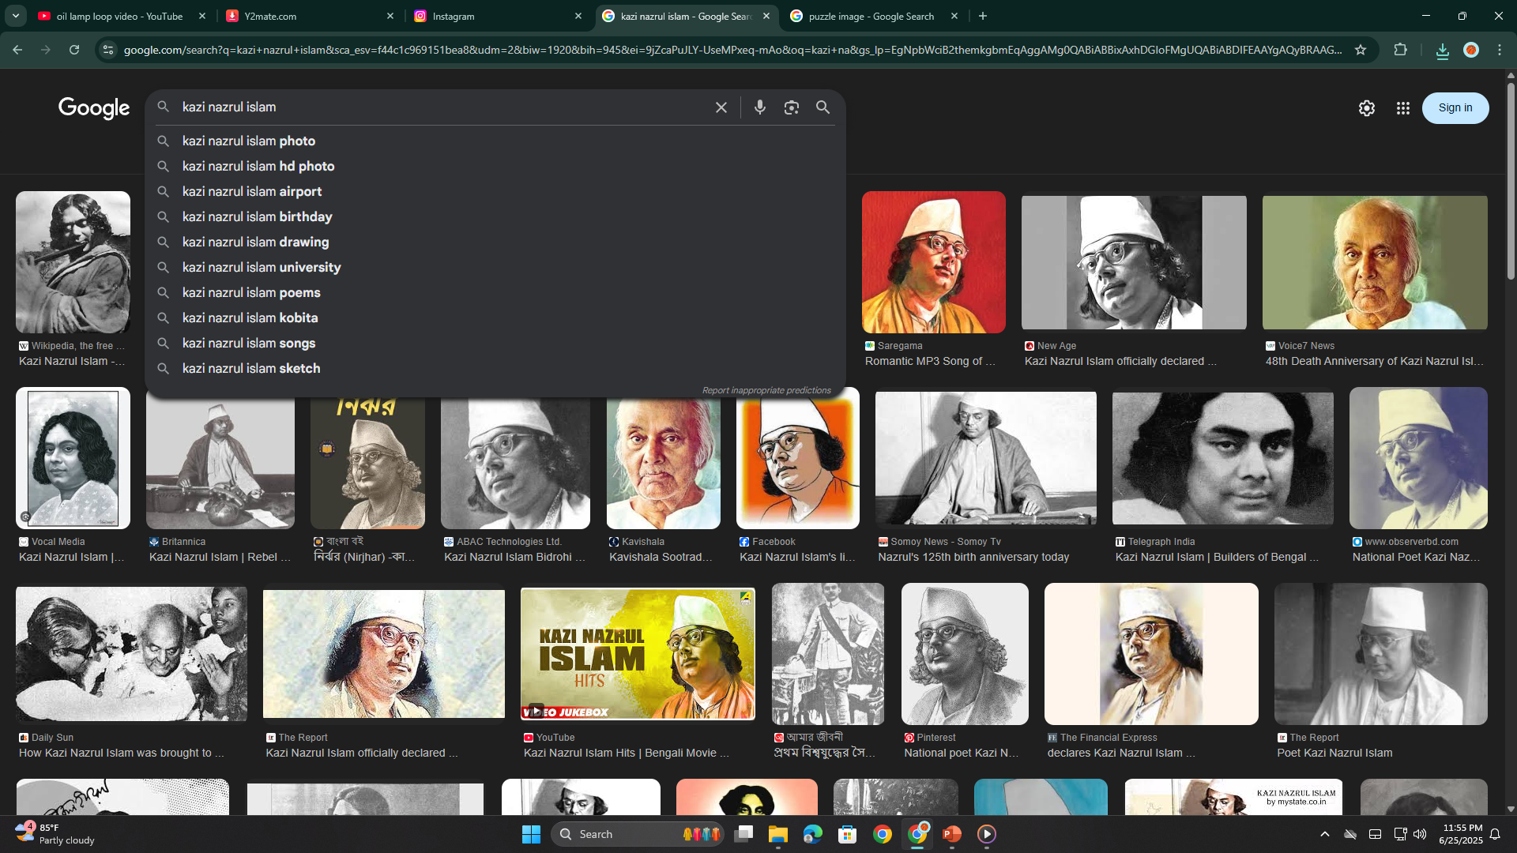
Task: Select suggestion kazi nazrul islam university
Action: tap(495, 267)
